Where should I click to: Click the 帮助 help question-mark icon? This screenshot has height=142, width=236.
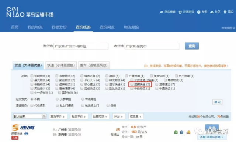click(199, 12)
